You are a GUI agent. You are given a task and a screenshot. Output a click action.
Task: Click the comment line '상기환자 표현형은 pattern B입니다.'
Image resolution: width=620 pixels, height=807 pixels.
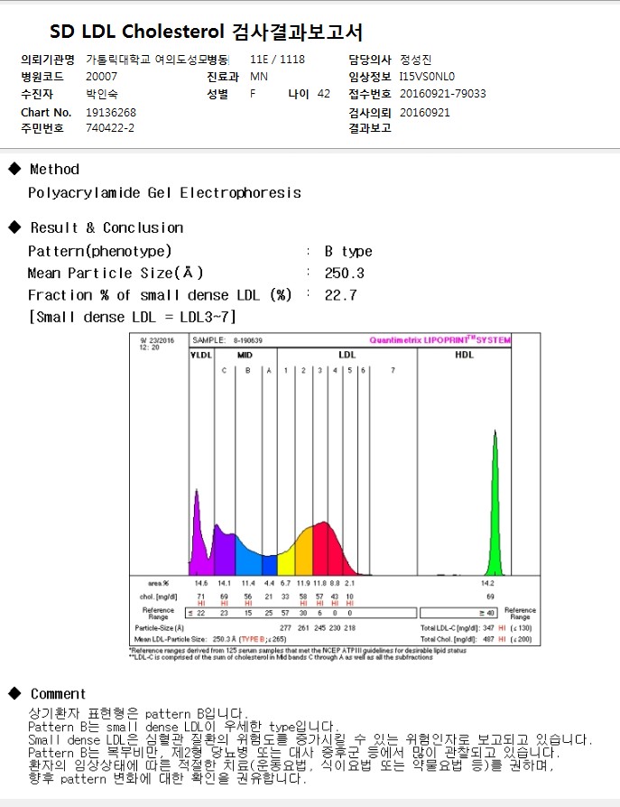click(x=138, y=714)
